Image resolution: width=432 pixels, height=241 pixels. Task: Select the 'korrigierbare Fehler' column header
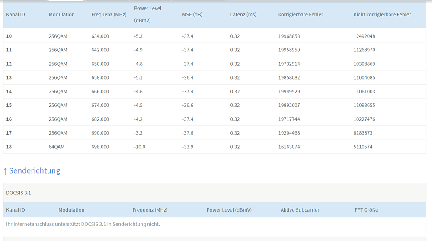301,14
